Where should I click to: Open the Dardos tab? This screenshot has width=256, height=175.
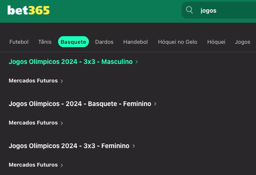coord(104,42)
